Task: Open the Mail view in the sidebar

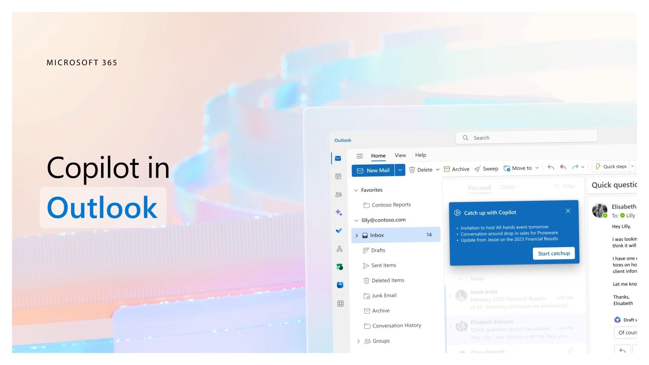Action: click(x=338, y=158)
